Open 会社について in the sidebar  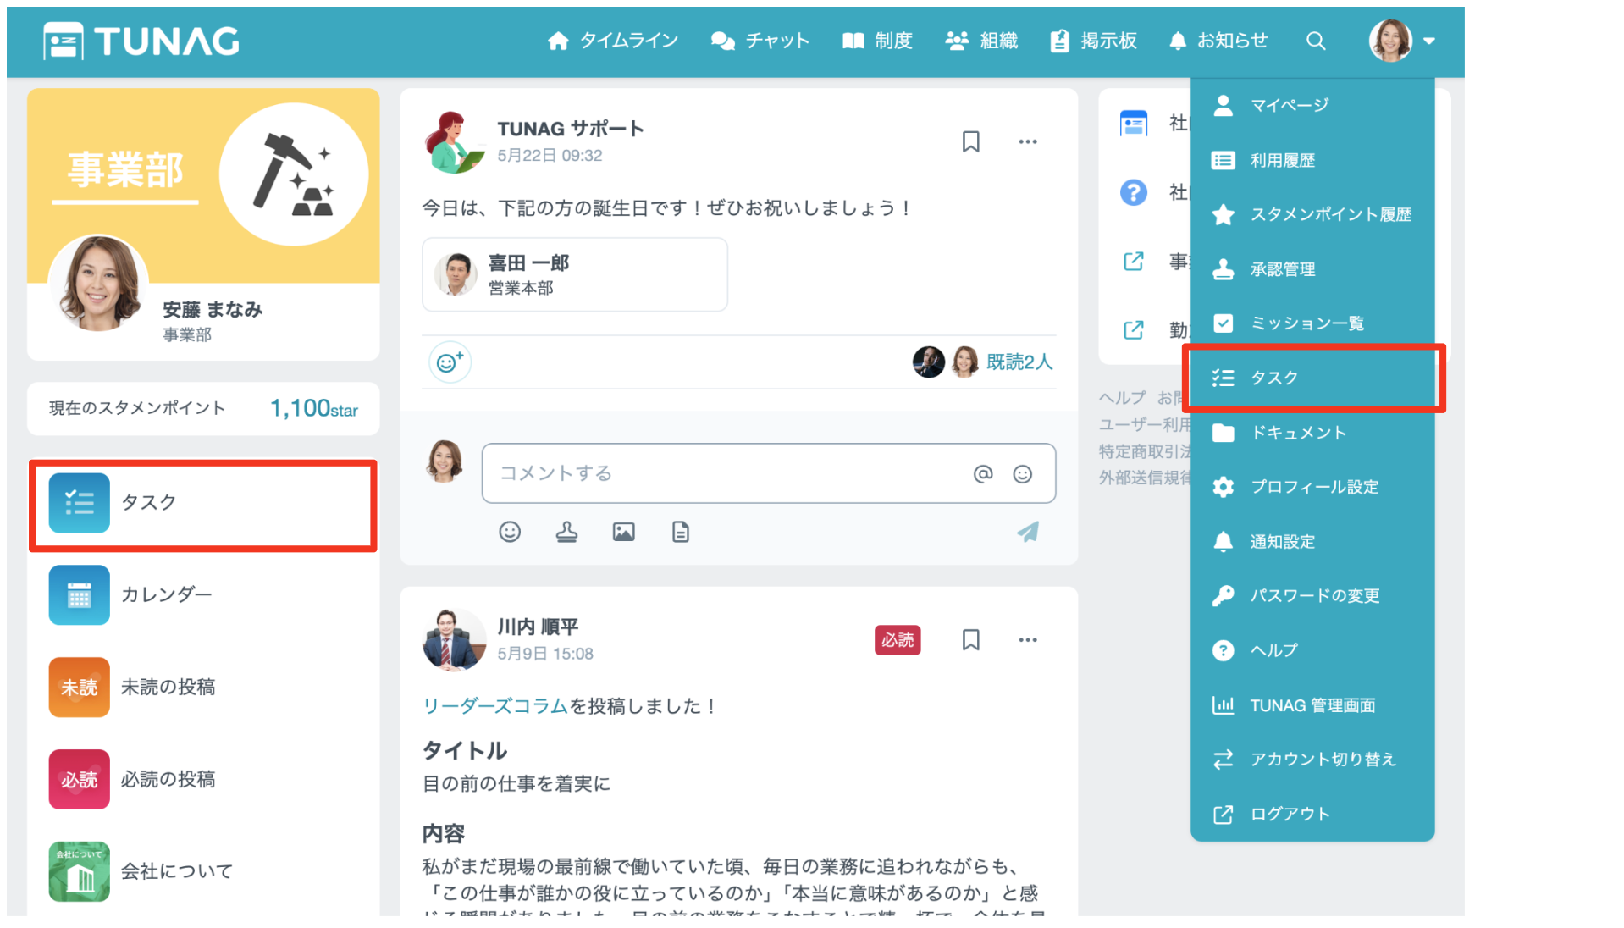tap(203, 871)
